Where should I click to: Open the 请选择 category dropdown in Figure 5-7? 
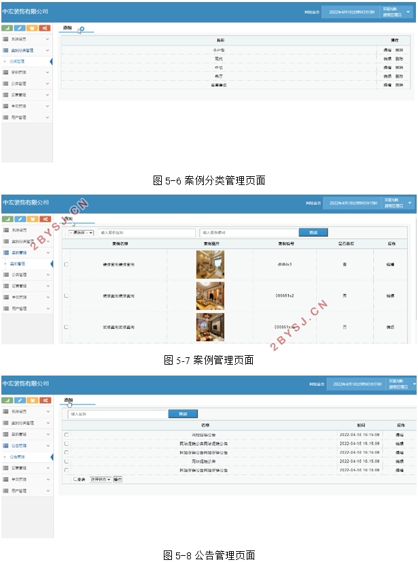[x=81, y=233]
